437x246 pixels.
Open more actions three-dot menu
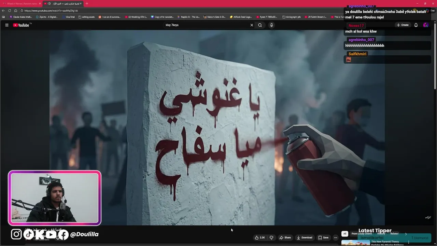(x=336, y=237)
